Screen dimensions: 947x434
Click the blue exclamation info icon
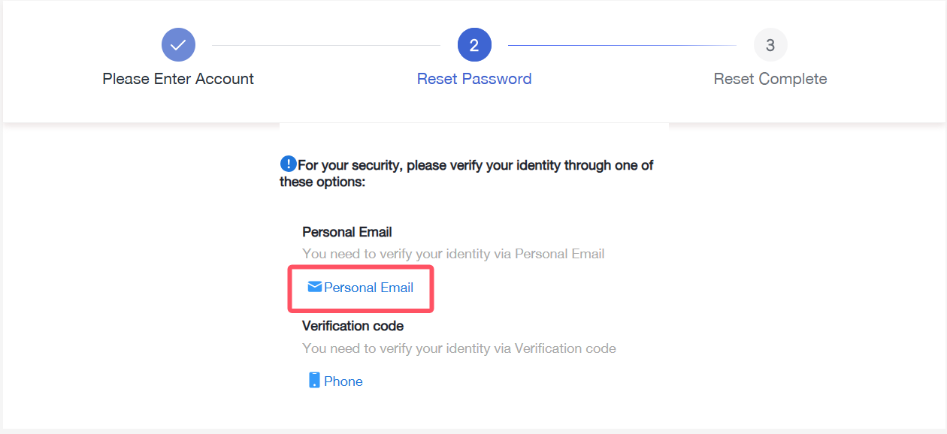pos(288,164)
